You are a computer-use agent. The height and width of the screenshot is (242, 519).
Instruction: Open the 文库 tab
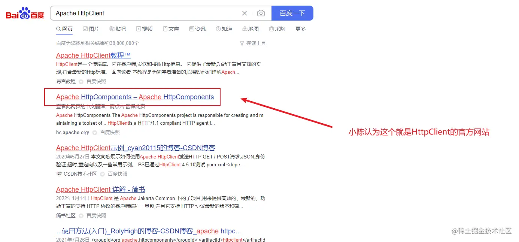tap(171, 29)
